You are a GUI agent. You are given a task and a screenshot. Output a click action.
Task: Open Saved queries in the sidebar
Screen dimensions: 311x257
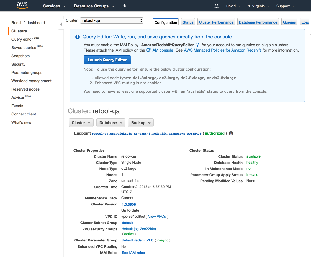pos(27,47)
